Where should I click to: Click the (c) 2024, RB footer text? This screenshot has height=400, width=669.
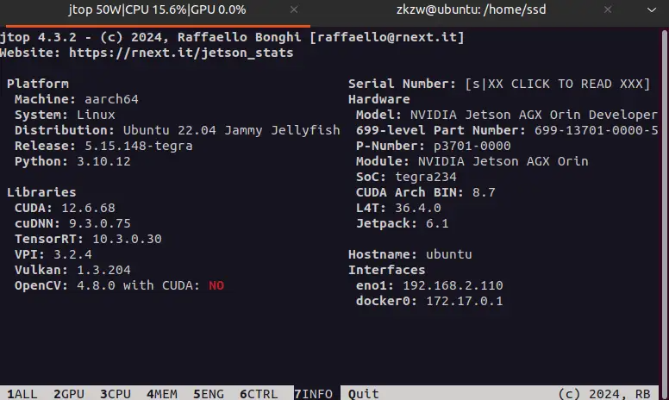tap(604, 394)
